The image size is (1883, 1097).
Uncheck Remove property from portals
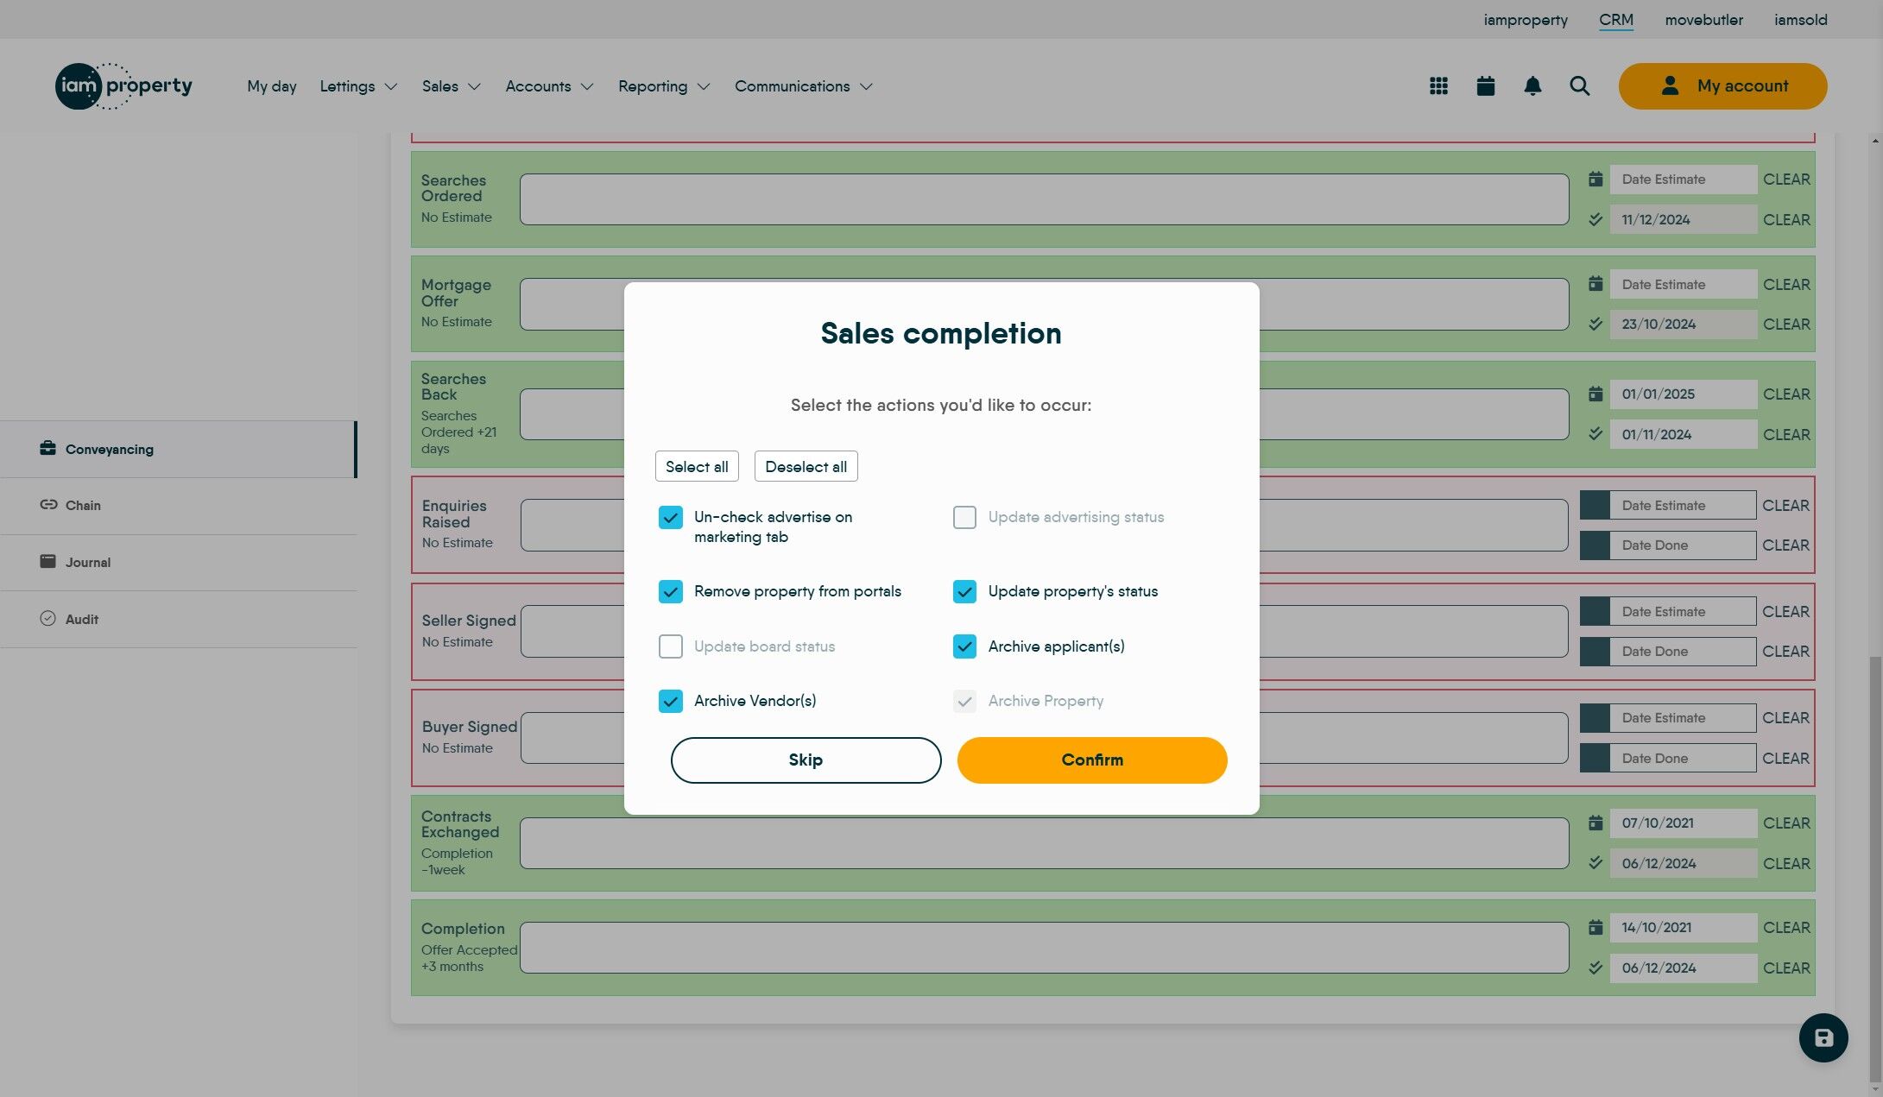671,591
